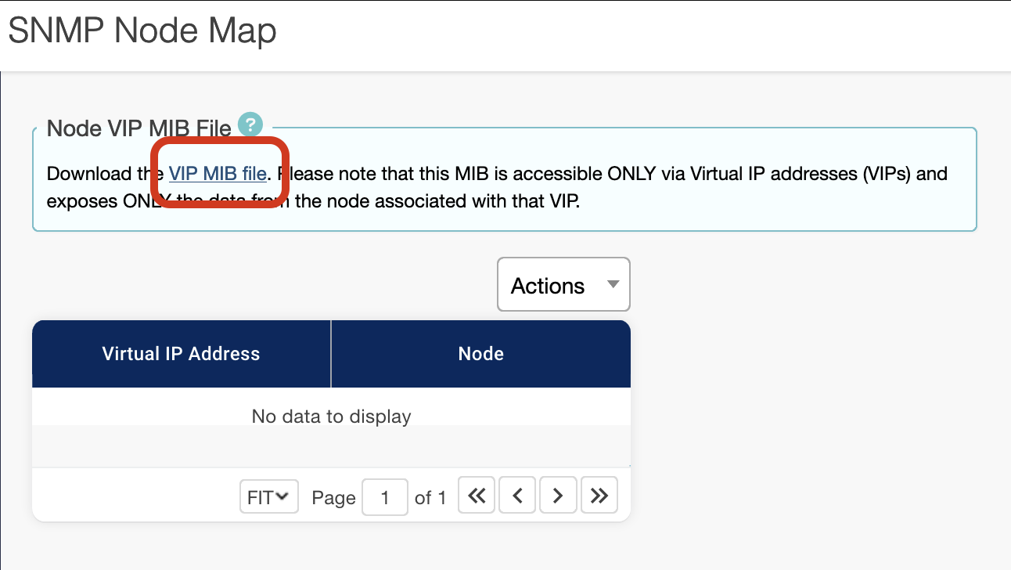Jump to the last page of results
Image resolution: width=1011 pixels, height=570 pixels.
coord(599,496)
